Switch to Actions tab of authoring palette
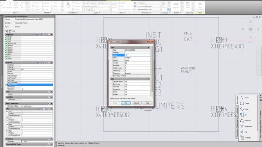The height and width of the screenshot is (147, 262). 237,111
